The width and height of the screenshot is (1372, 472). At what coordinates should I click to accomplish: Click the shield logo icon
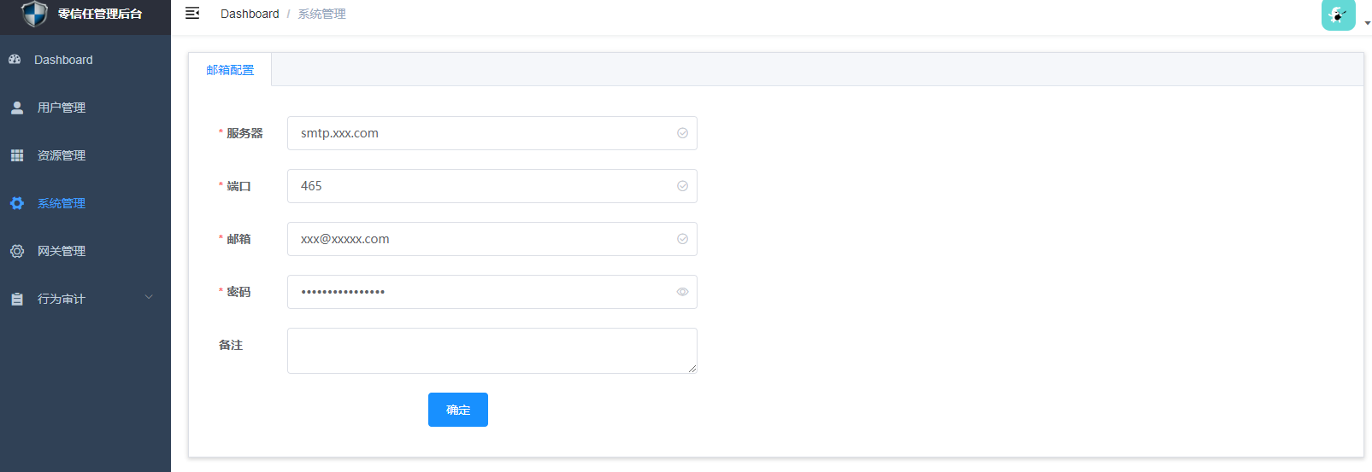[x=34, y=14]
